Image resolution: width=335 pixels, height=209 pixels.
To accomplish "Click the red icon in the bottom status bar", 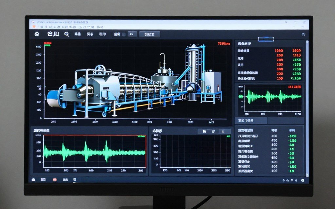I will tap(55, 180).
